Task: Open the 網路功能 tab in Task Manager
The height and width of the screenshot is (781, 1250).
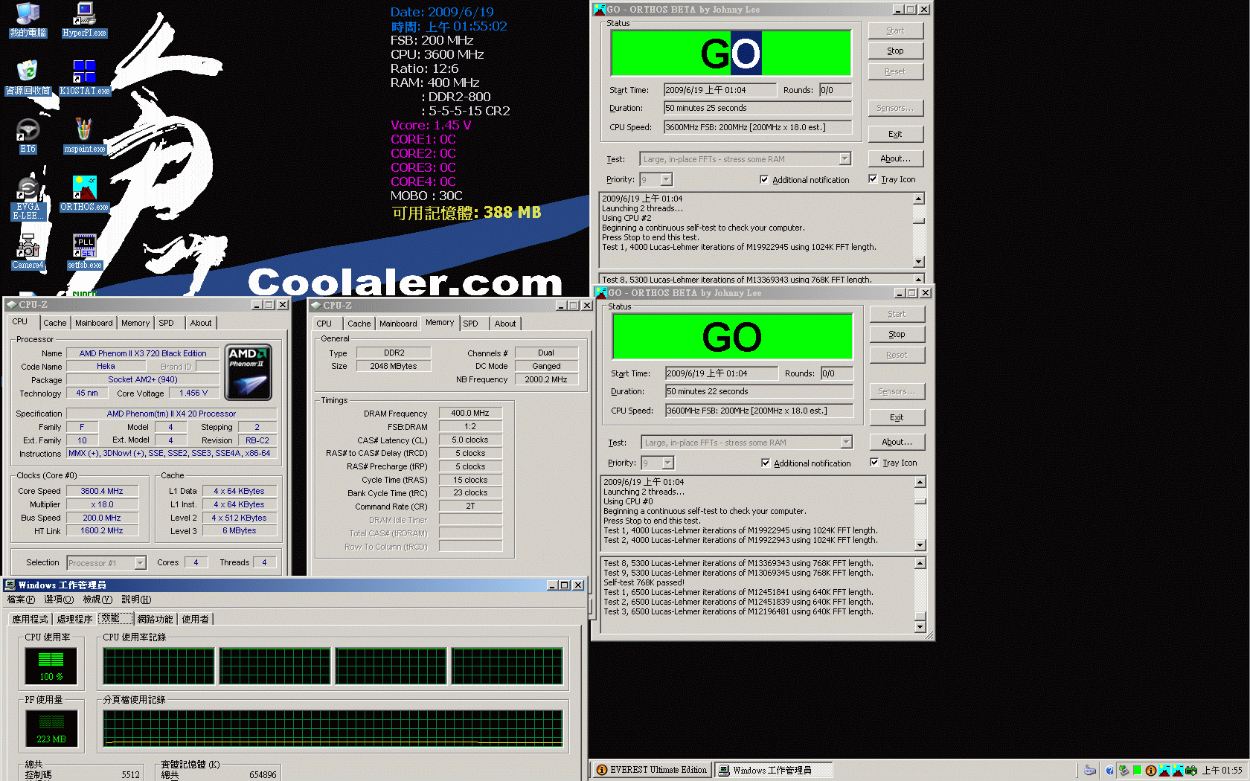Action: pyautogui.click(x=155, y=619)
